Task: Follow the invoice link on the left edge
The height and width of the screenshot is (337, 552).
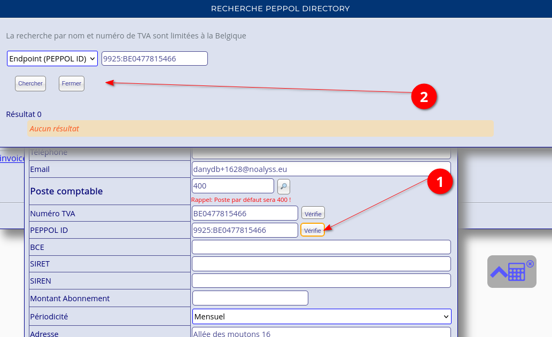Action: (x=12, y=159)
